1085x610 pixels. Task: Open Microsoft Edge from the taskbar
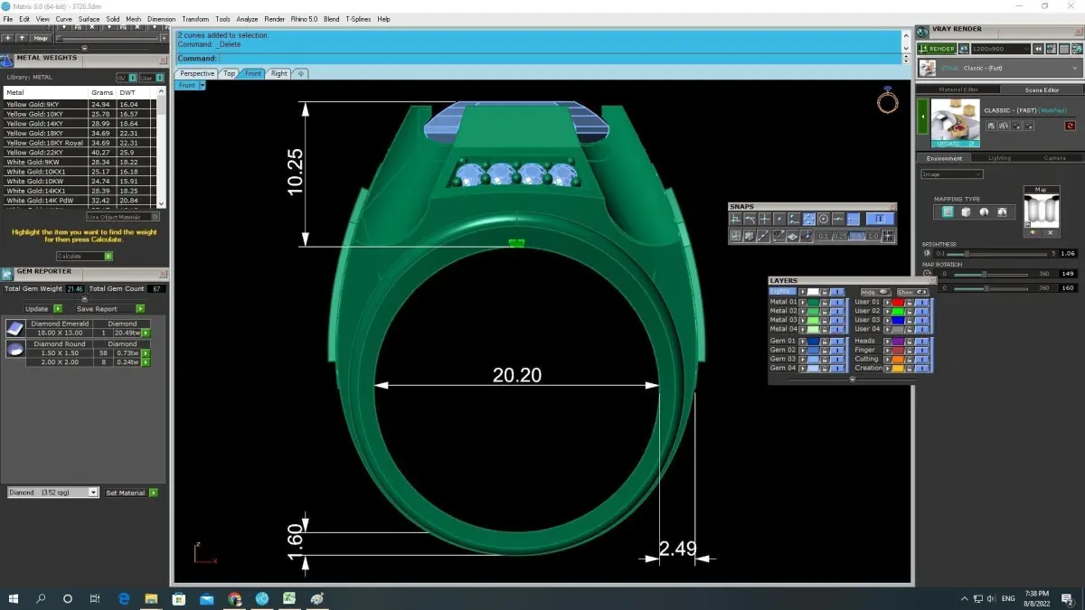pos(123,598)
